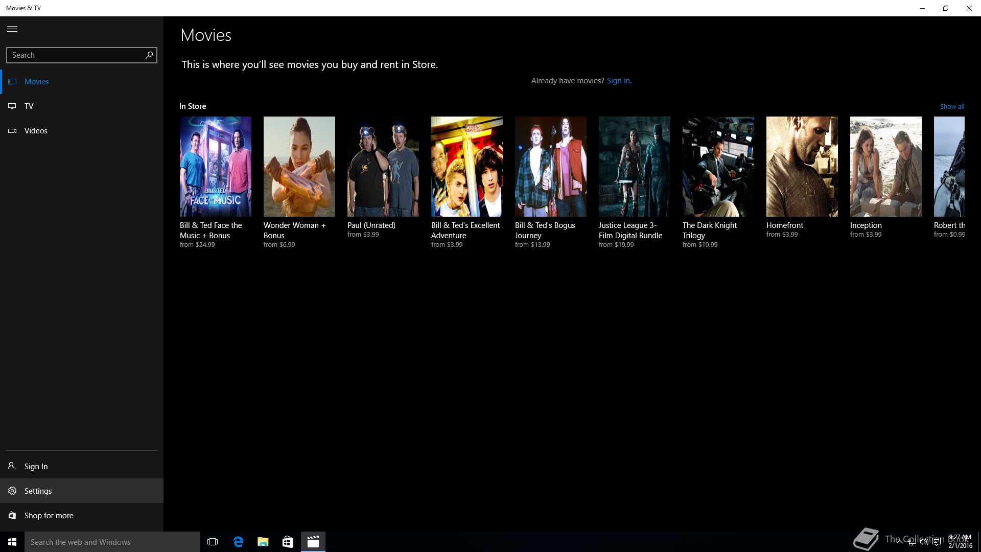This screenshot has width=981, height=552.
Task: Click the Homefront title text
Action: coord(785,225)
